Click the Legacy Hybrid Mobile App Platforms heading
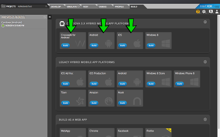 (x=87, y=62)
